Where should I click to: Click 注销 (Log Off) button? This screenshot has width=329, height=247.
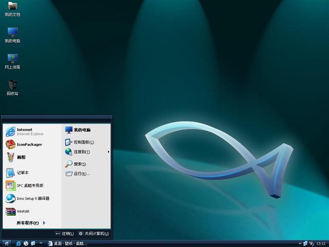pos(65,234)
